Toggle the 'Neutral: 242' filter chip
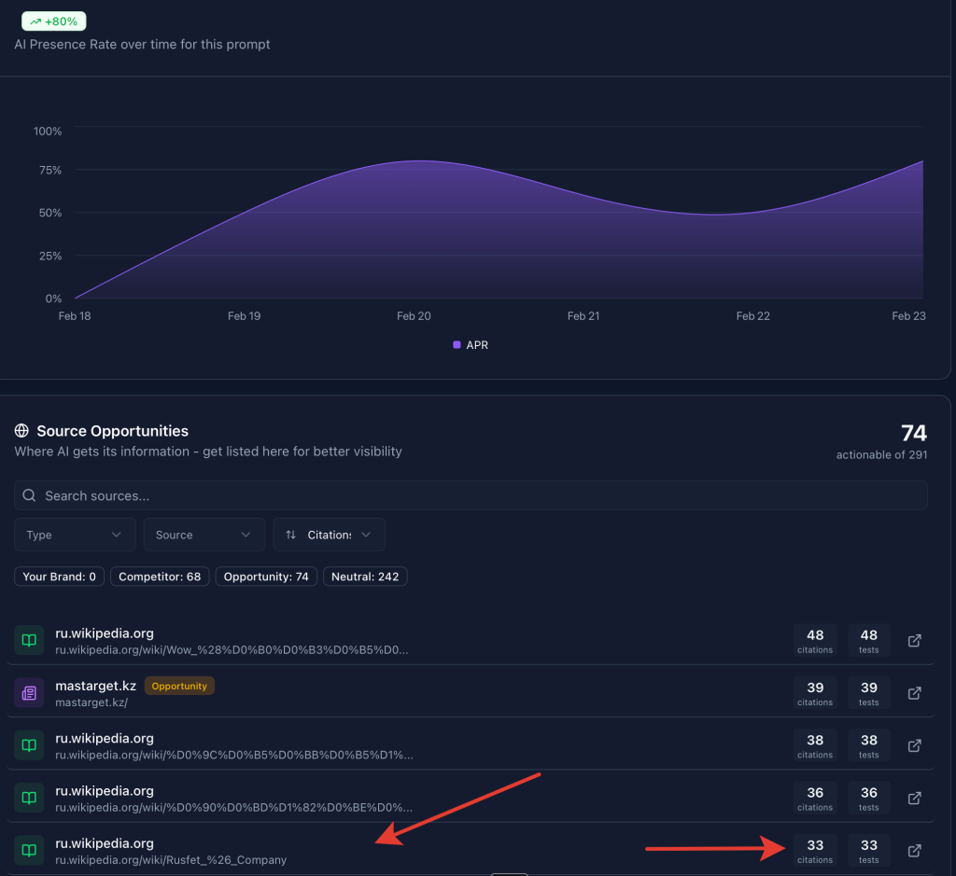The height and width of the screenshot is (876, 956). pos(365,577)
